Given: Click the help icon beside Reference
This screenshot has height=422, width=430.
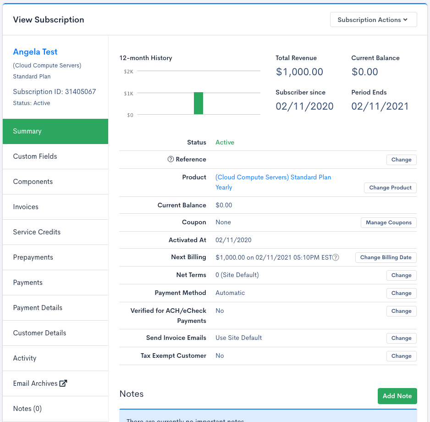Looking at the screenshot, I should tap(171, 160).
